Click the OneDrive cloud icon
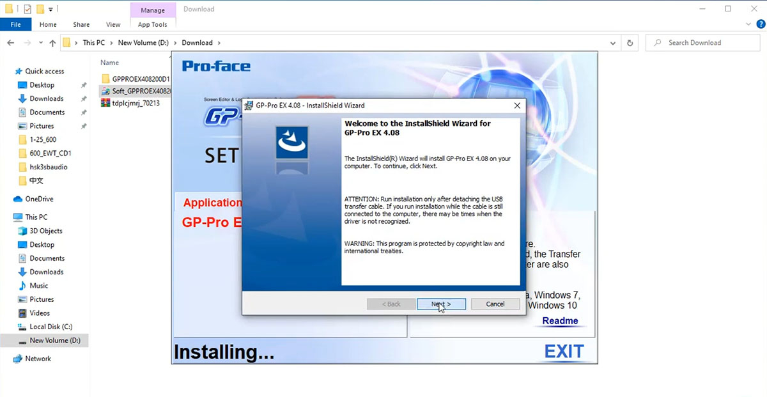Viewport: 767px width, 397px height. (18, 199)
